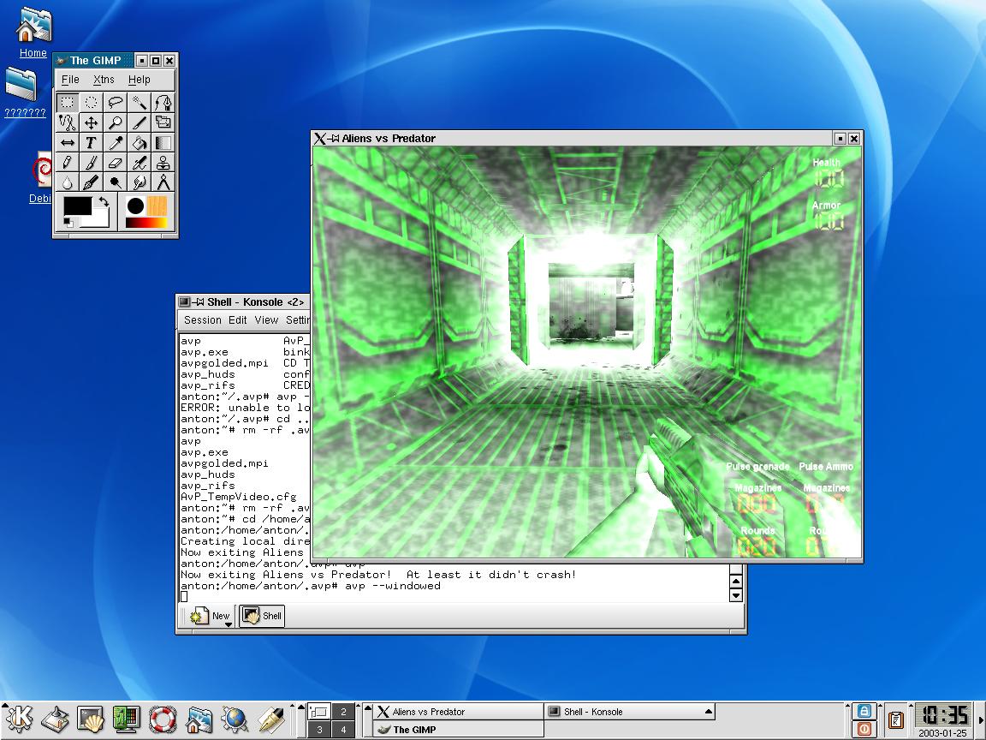
Task: Reset colors to default black and white
Action: tap(68, 223)
